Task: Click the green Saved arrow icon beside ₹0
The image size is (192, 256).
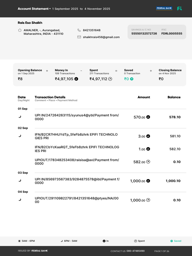Action: 131,79
